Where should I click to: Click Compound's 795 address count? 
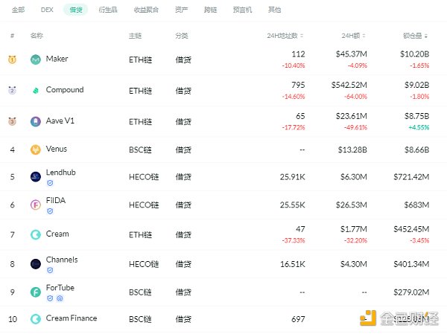pos(298,85)
